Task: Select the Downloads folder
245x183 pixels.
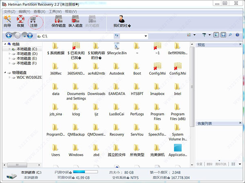Action: (96, 89)
